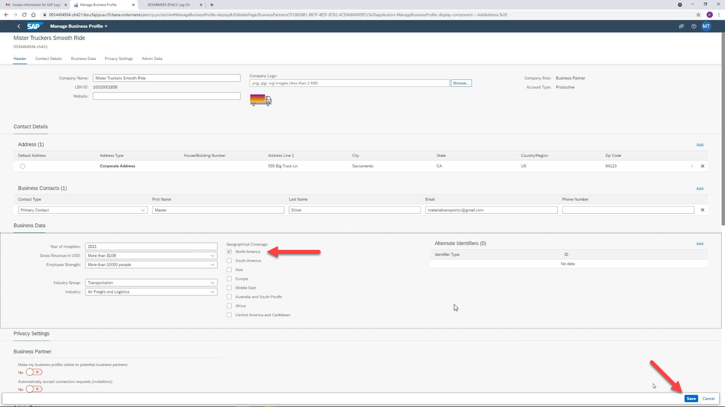
Task: Check Central America and Caribbean coverage
Action: pyautogui.click(x=229, y=315)
